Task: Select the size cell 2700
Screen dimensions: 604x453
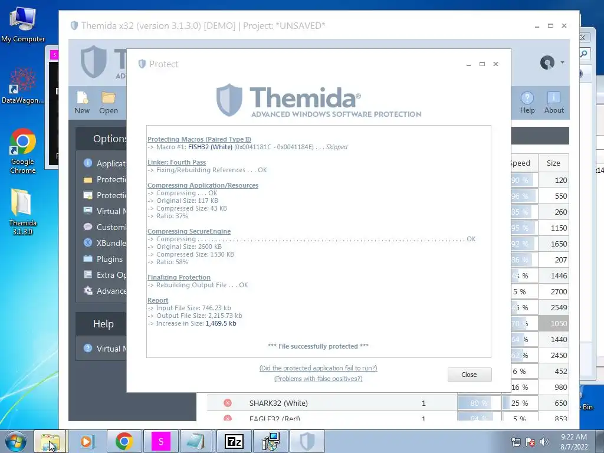Action: (553, 291)
